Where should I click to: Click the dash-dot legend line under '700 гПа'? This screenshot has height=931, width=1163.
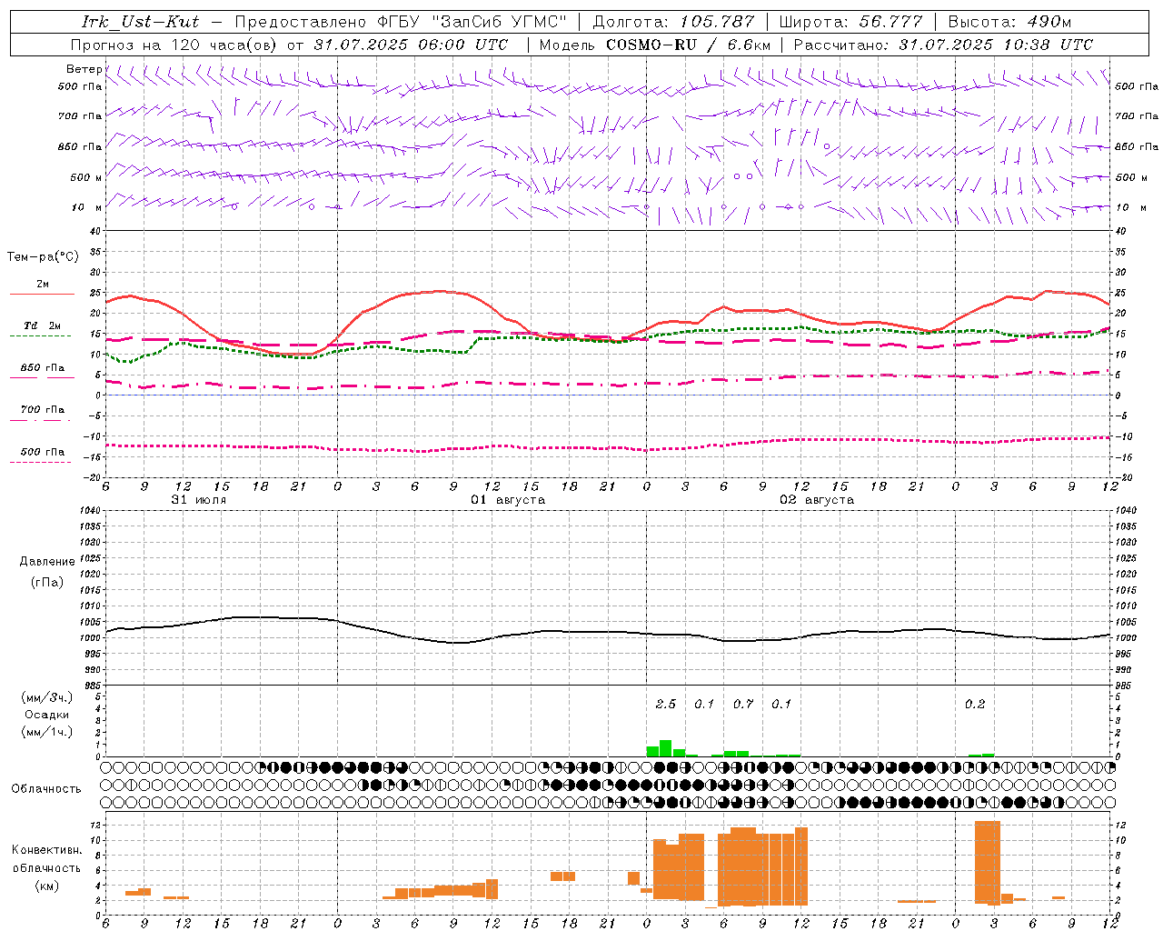click(41, 420)
